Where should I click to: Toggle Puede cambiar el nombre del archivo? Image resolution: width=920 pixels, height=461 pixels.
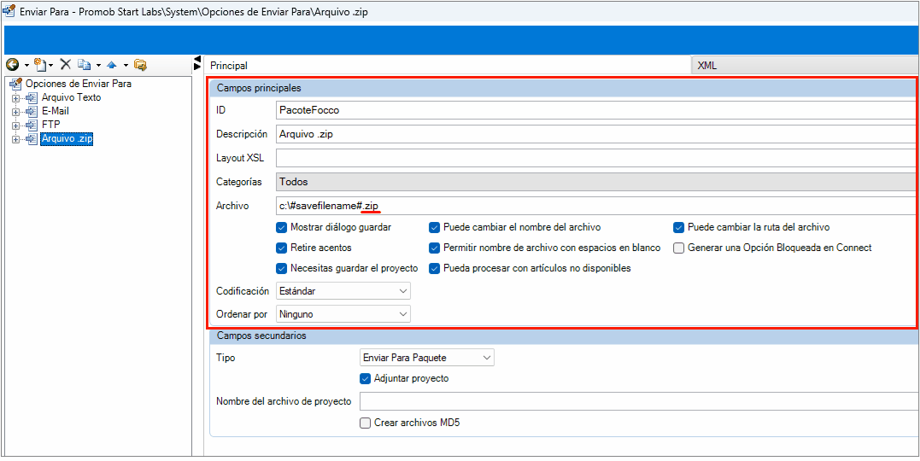434,227
